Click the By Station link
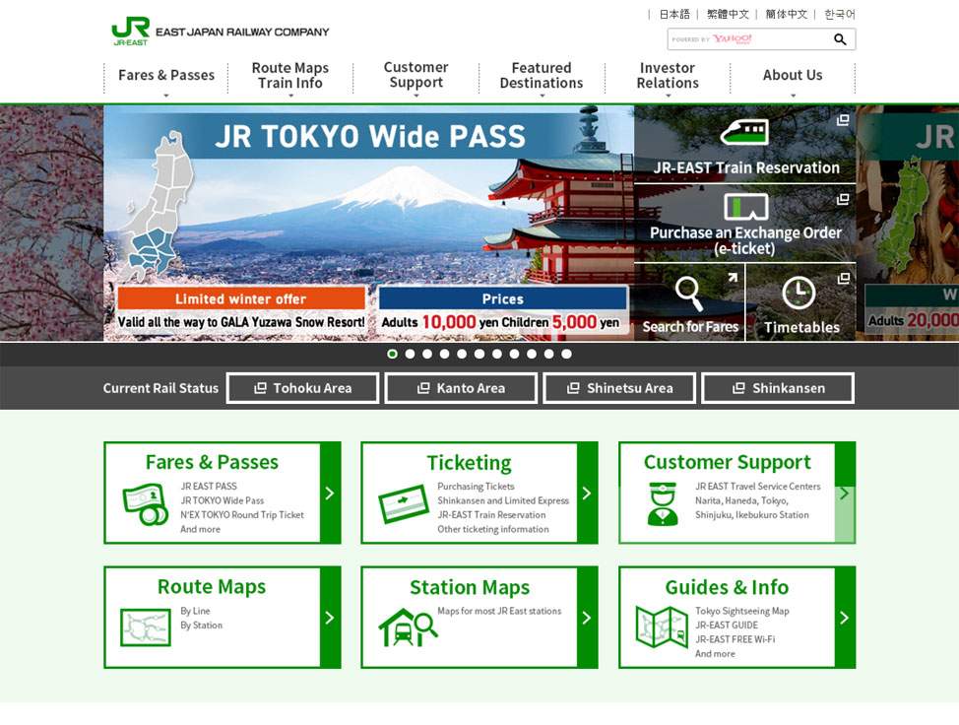The height and width of the screenshot is (725, 959). pyautogui.click(x=201, y=626)
